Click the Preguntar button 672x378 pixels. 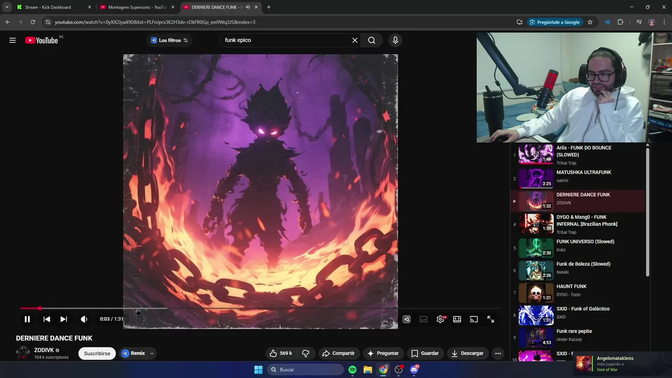tap(383, 353)
